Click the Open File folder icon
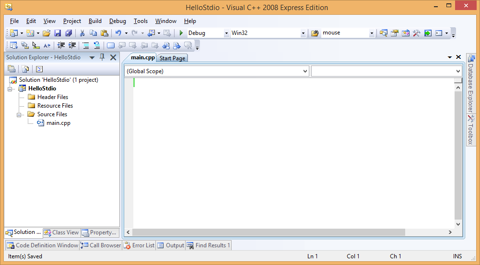Screen dimensions: 480x265 [47, 33]
